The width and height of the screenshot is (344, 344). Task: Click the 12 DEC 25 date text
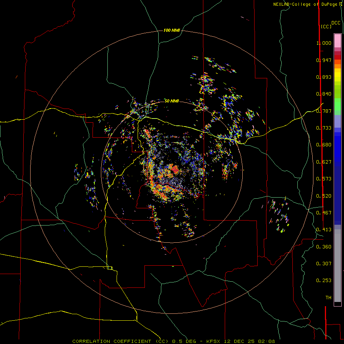click(x=239, y=341)
